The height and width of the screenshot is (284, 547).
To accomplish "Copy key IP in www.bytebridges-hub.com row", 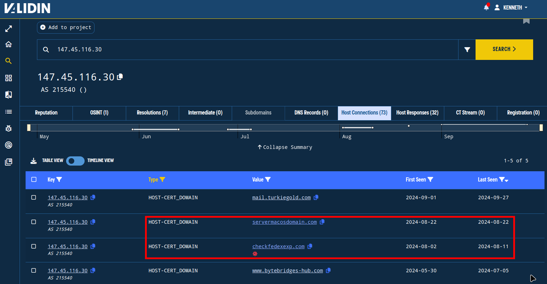I will point(93,270).
